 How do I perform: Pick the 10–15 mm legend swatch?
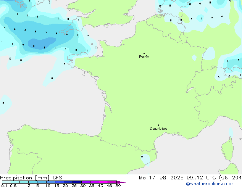(x=50, y=182)
